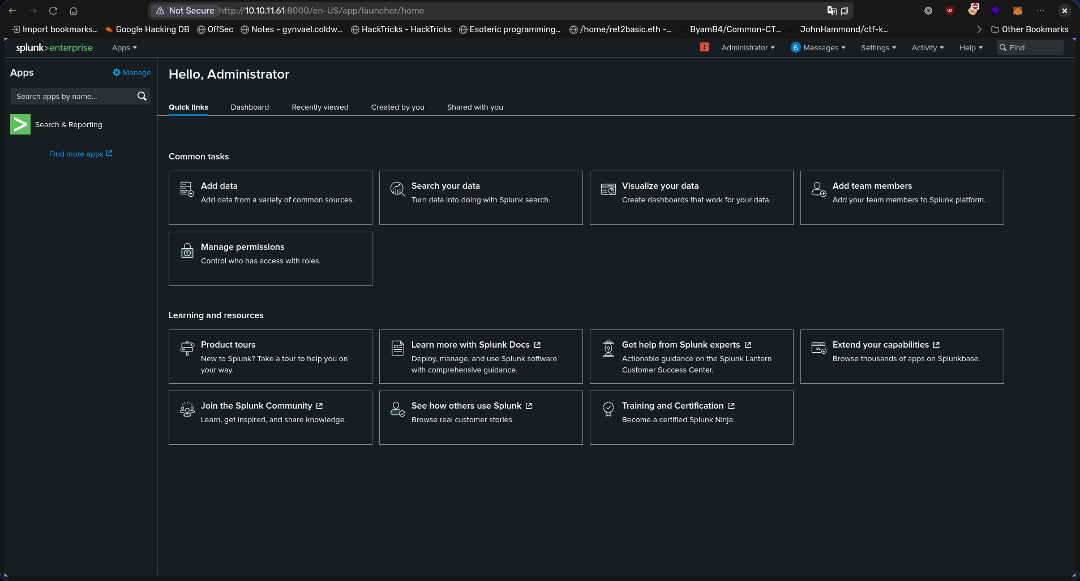Screen dimensions: 1080x581
Task: Expand the Activity menu
Action: point(928,47)
